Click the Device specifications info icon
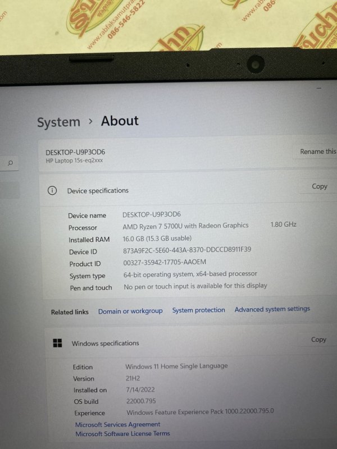 point(52,190)
